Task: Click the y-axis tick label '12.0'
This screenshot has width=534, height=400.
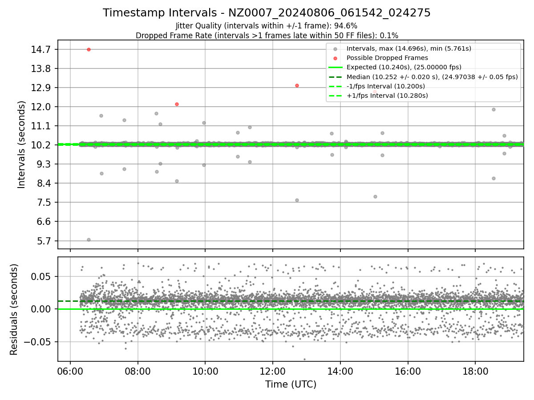Action: [x=41, y=107]
